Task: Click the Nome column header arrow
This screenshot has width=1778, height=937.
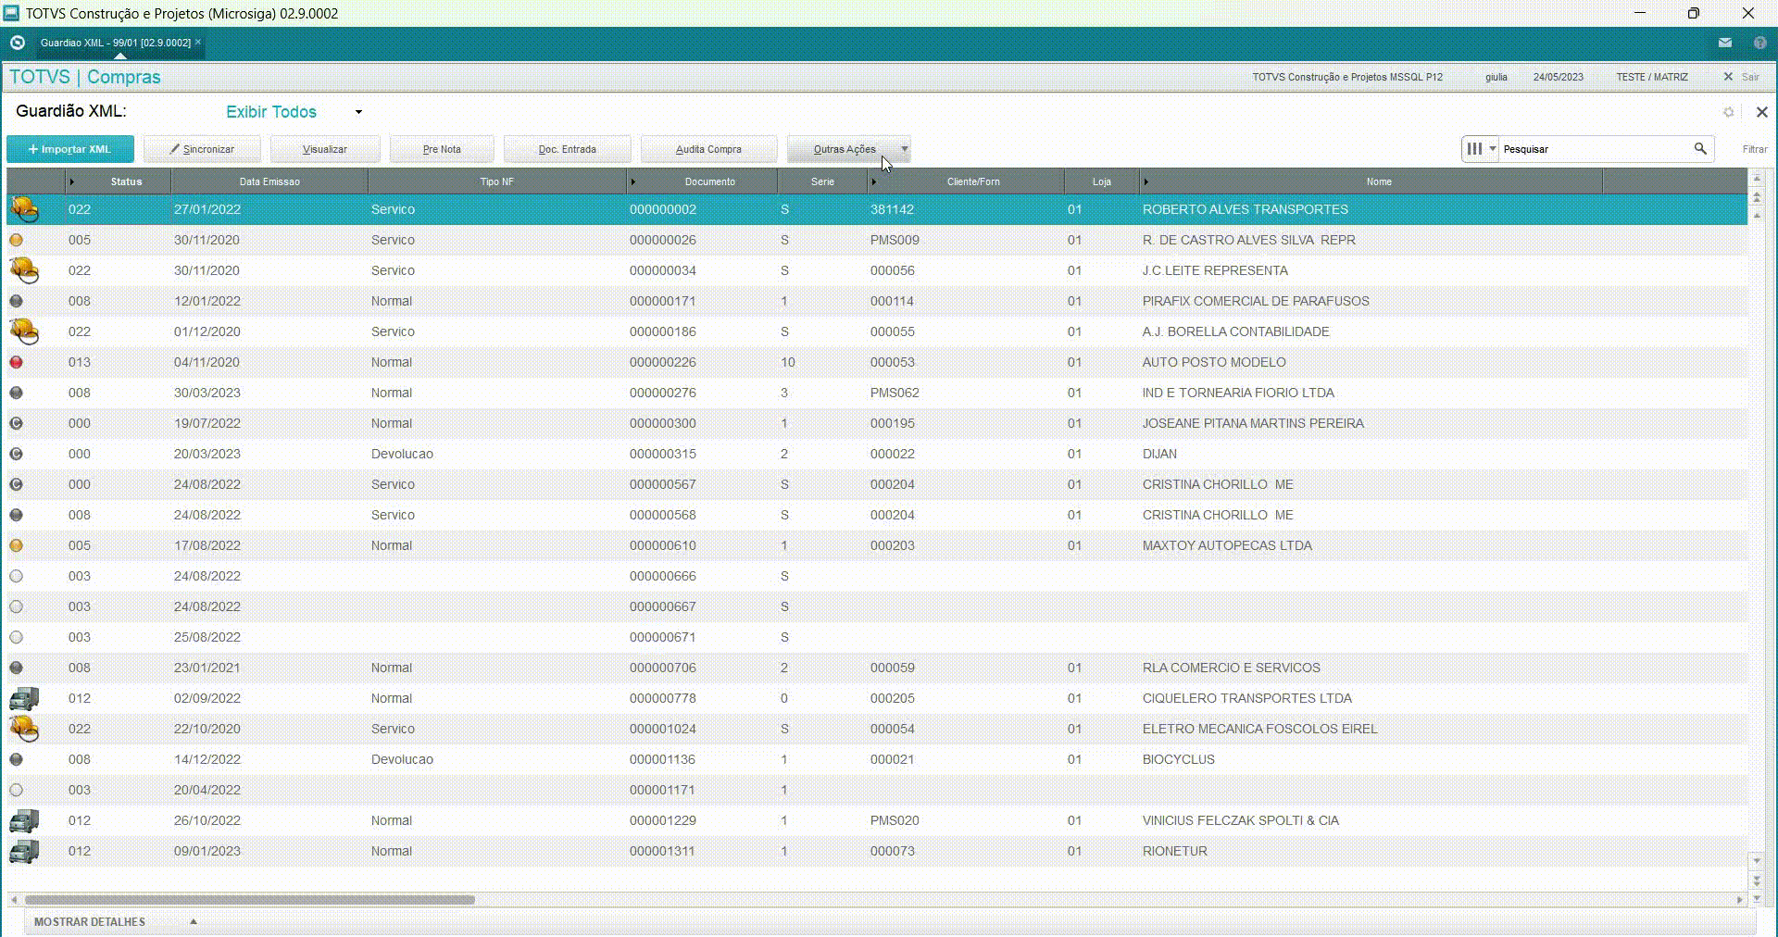Action: [x=1146, y=181]
